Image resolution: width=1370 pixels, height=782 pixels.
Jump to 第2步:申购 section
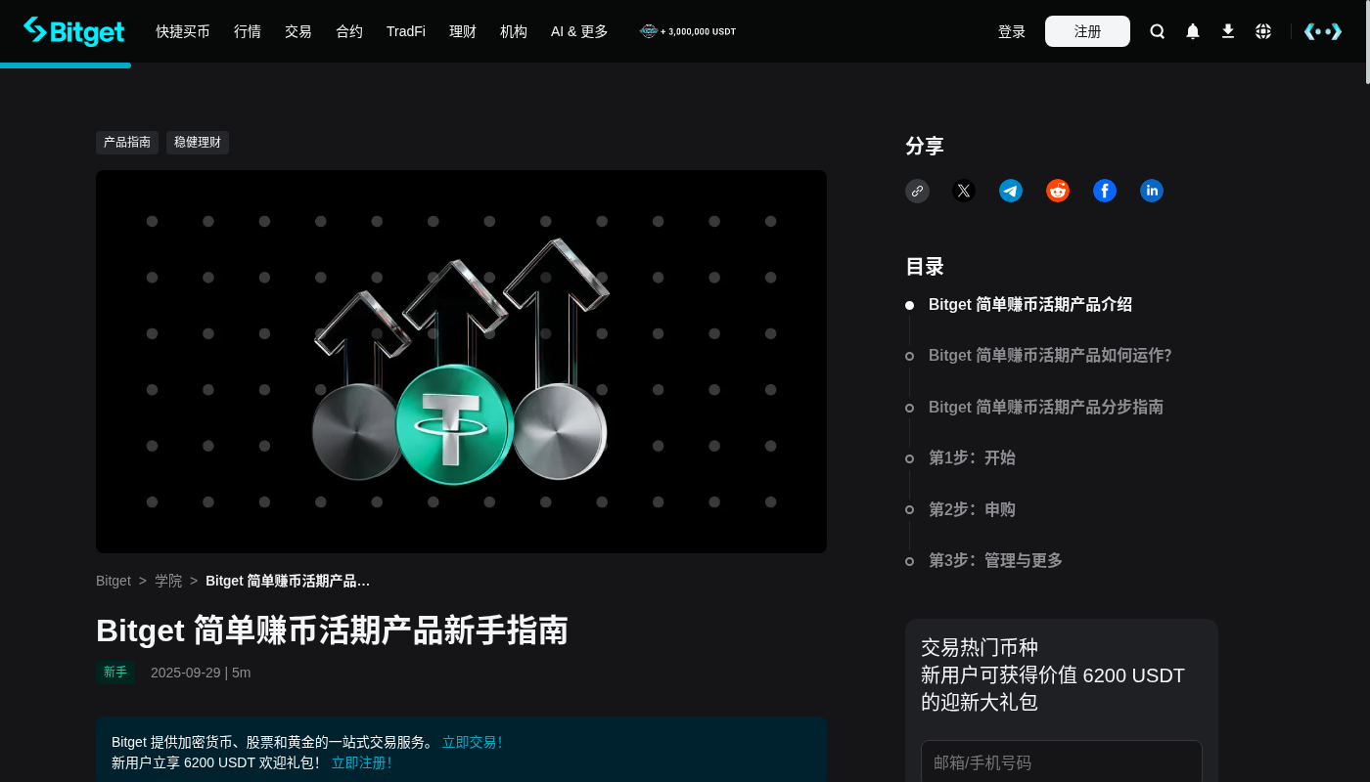(x=972, y=509)
